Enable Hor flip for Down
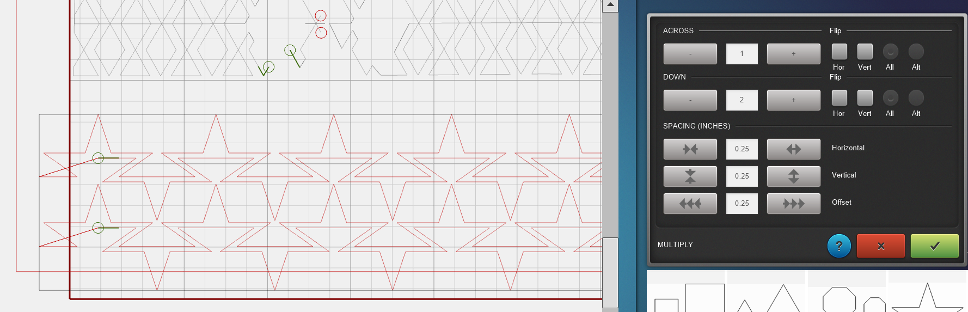The width and height of the screenshot is (968, 312). (x=839, y=98)
